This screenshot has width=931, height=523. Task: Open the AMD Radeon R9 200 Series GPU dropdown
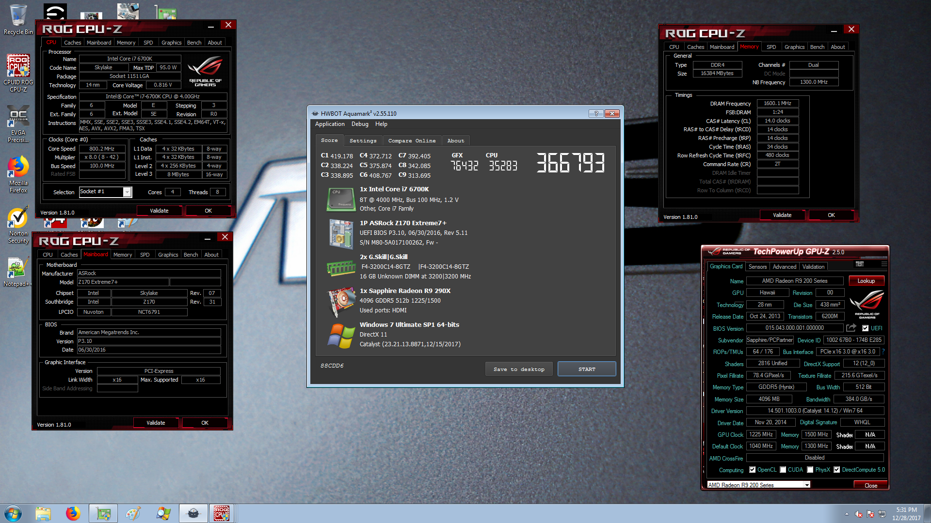tap(807, 485)
